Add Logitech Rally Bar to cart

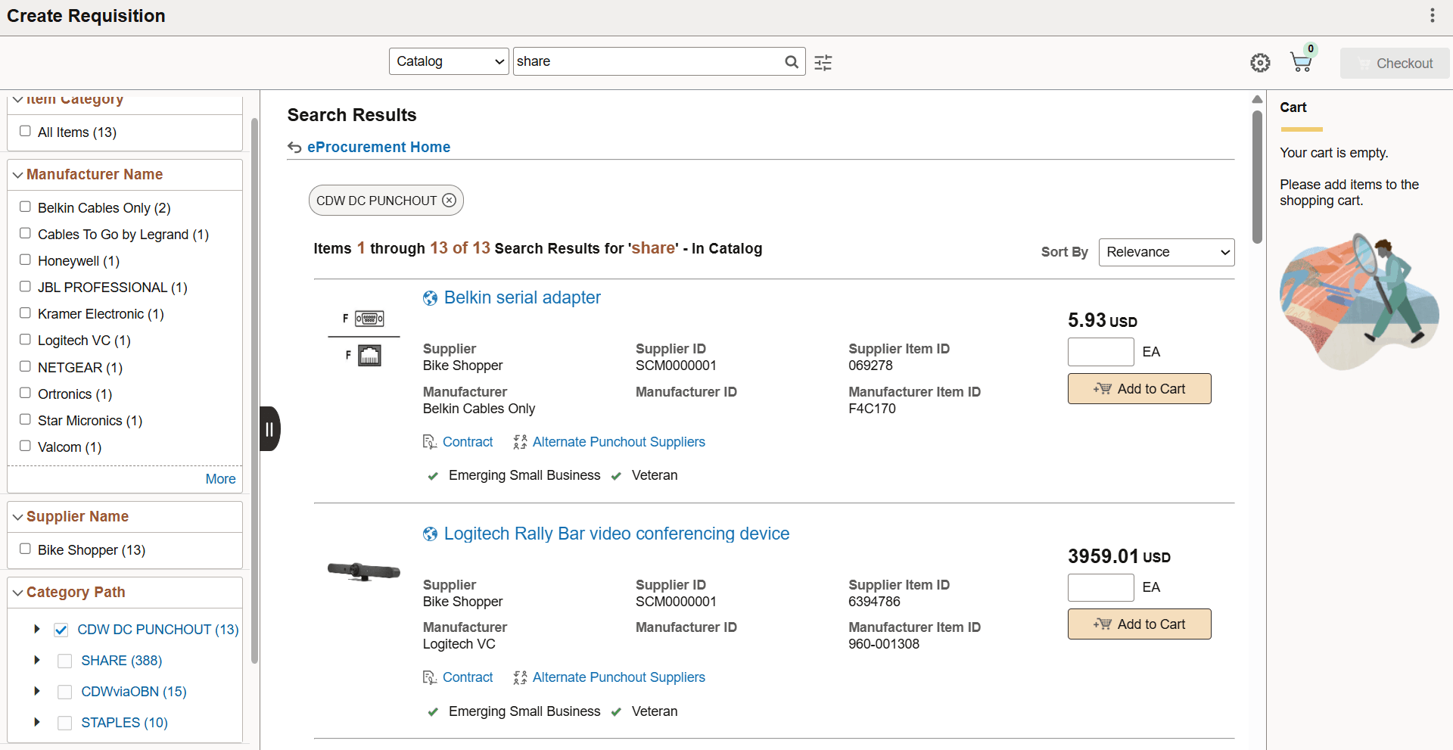click(1139, 624)
